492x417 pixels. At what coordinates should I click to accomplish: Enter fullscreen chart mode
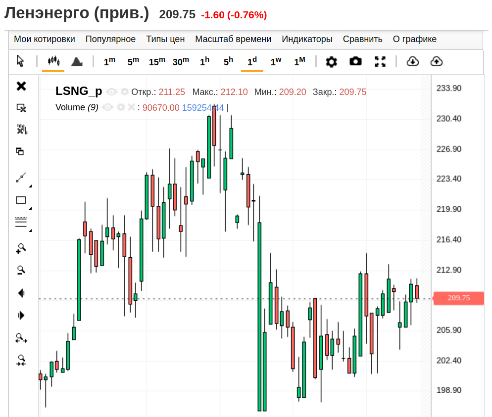coord(380,61)
